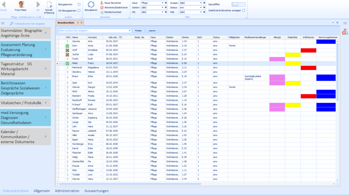
Task: Open Schnellerfassung quick entry
Action: tap(49, 6)
